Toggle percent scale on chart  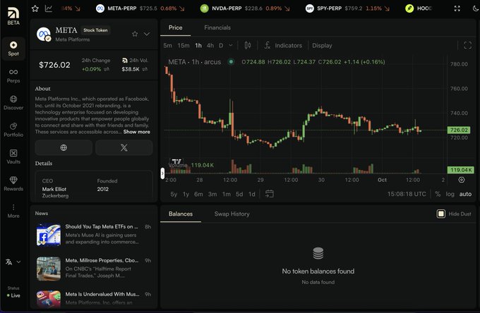click(x=438, y=194)
